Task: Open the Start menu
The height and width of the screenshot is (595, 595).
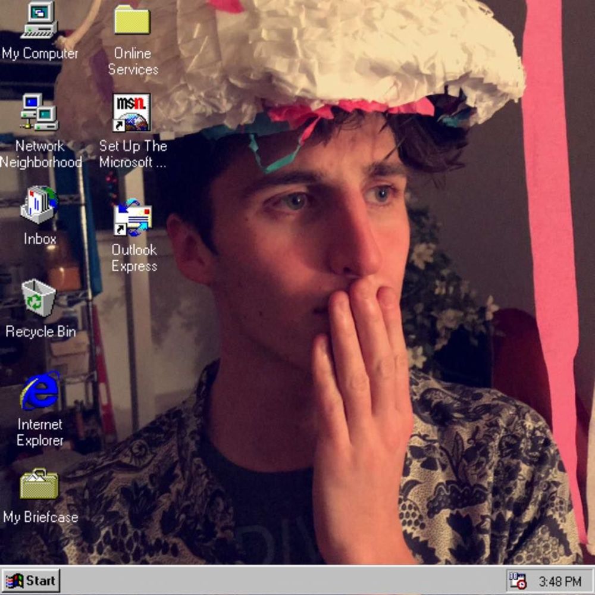Action: 30,580
